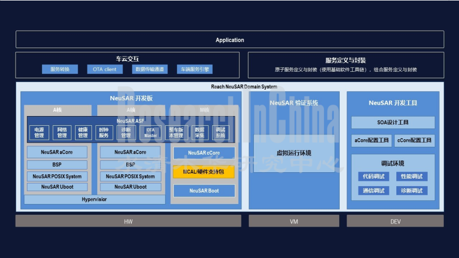Click the NeuSAR Boot box

204,191
